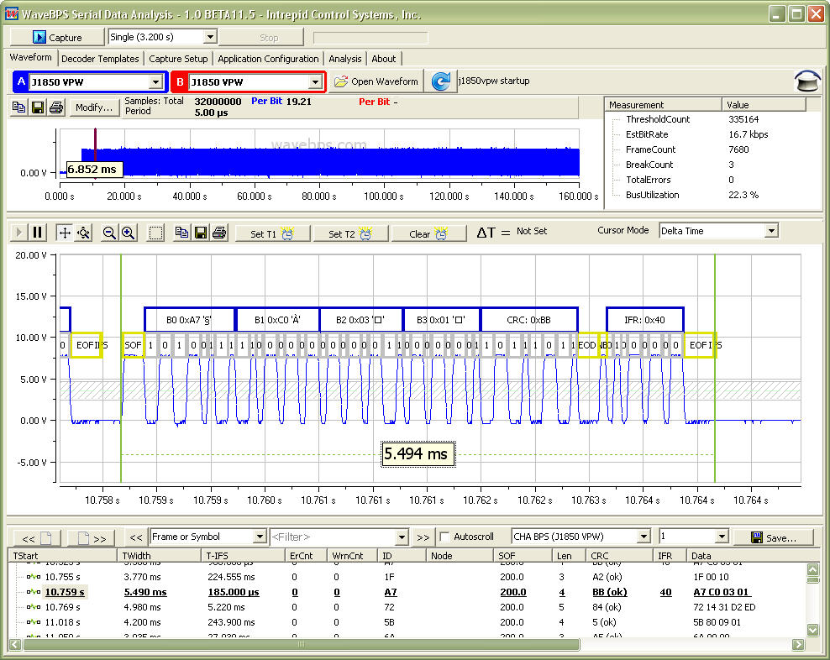Image resolution: width=830 pixels, height=660 pixels.
Task: Click the CRC column header
Action: point(619,555)
